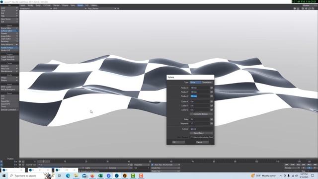Open Excel from the taskbar
The image size is (318, 179).
100,176
